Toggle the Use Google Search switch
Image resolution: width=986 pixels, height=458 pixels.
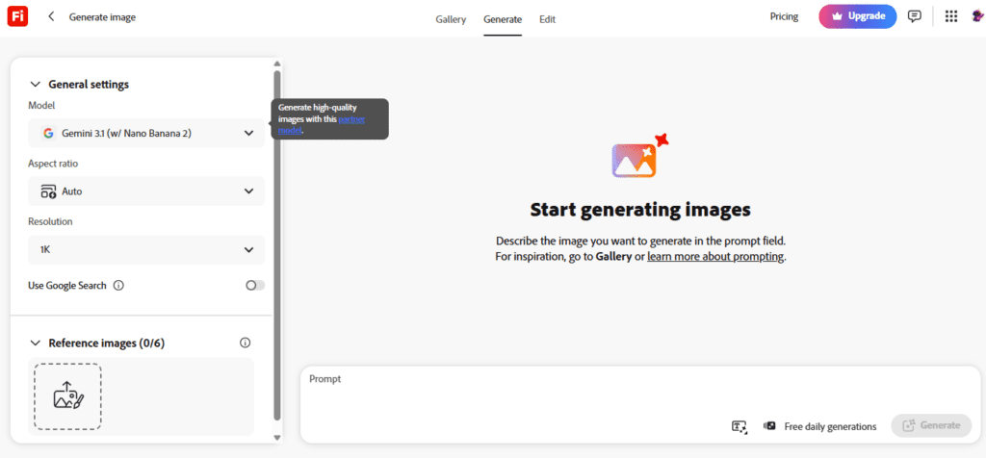255,285
